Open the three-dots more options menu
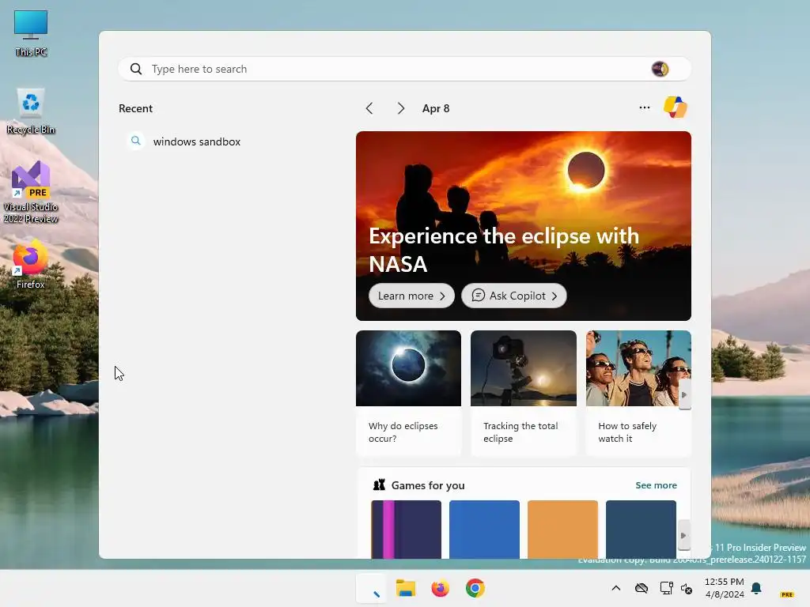 [x=644, y=107]
